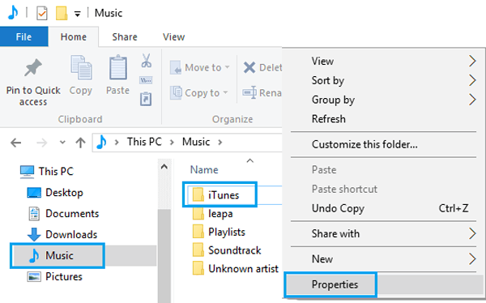Open the View submenu in context menu
486x303 pixels.
point(384,61)
